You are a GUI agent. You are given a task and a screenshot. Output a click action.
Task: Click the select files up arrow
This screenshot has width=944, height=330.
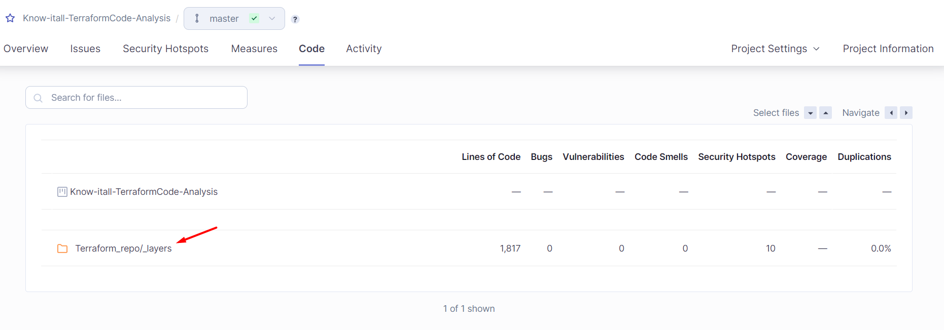coord(826,113)
